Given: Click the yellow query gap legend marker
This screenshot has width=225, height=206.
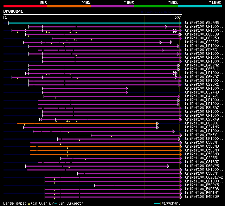Looking at the screenshot, I should 29,204.
